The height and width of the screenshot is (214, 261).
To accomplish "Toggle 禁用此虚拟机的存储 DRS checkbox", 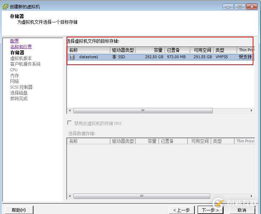I will tap(69, 123).
